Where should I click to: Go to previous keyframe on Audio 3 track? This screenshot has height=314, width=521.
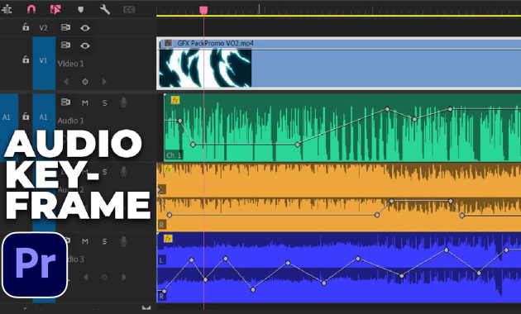(x=86, y=277)
